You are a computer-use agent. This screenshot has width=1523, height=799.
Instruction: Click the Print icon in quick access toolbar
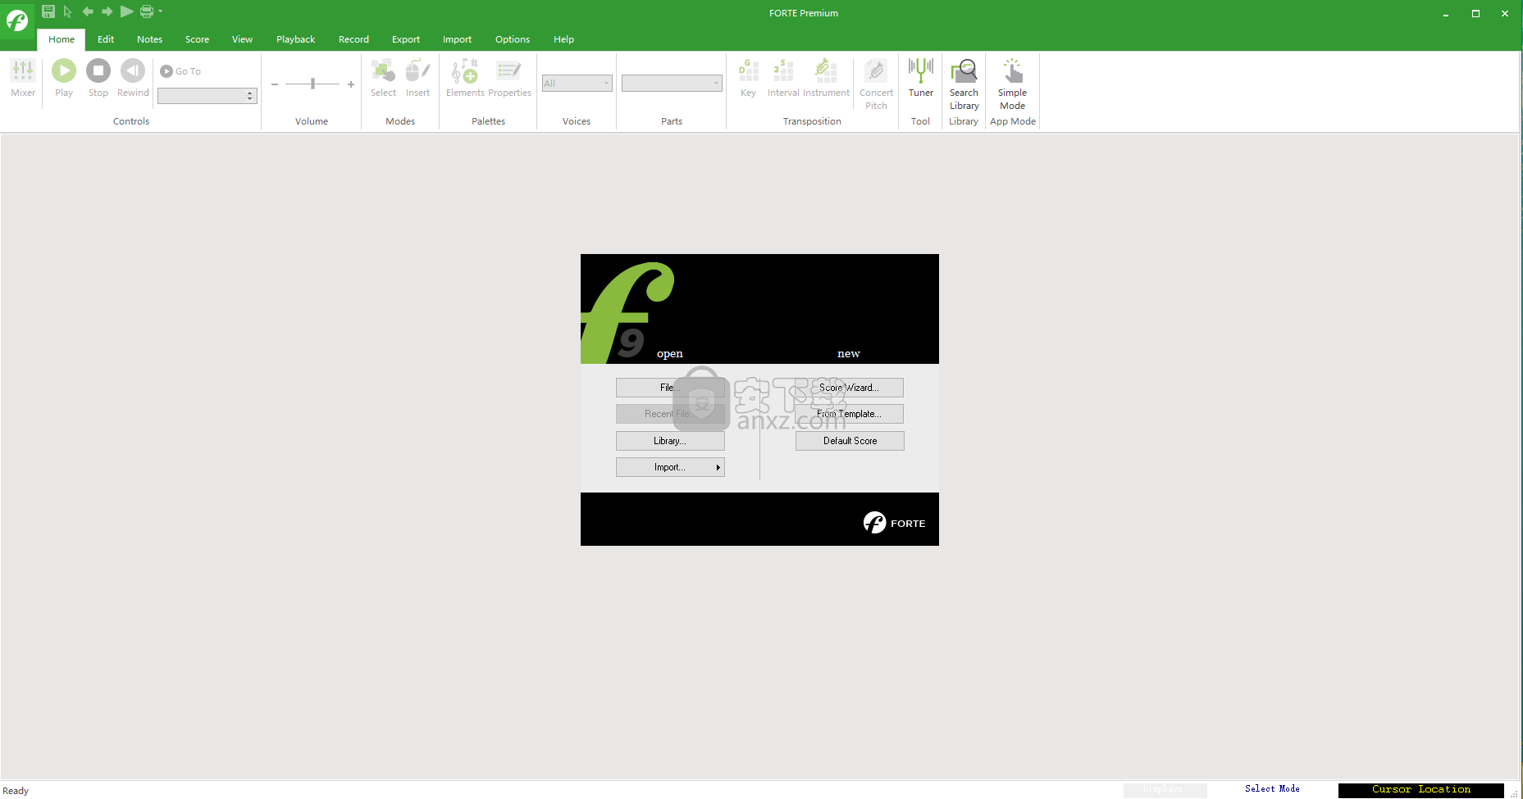point(147,11)
